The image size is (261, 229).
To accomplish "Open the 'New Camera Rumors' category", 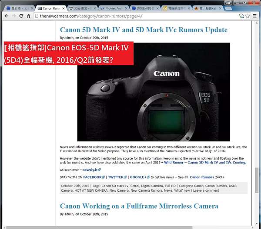I will pyautogui.click(x=147, y=190).
